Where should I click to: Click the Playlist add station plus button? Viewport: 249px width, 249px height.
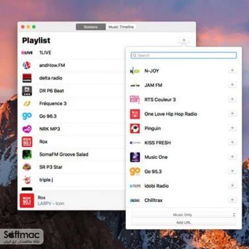tap(184, 40)
